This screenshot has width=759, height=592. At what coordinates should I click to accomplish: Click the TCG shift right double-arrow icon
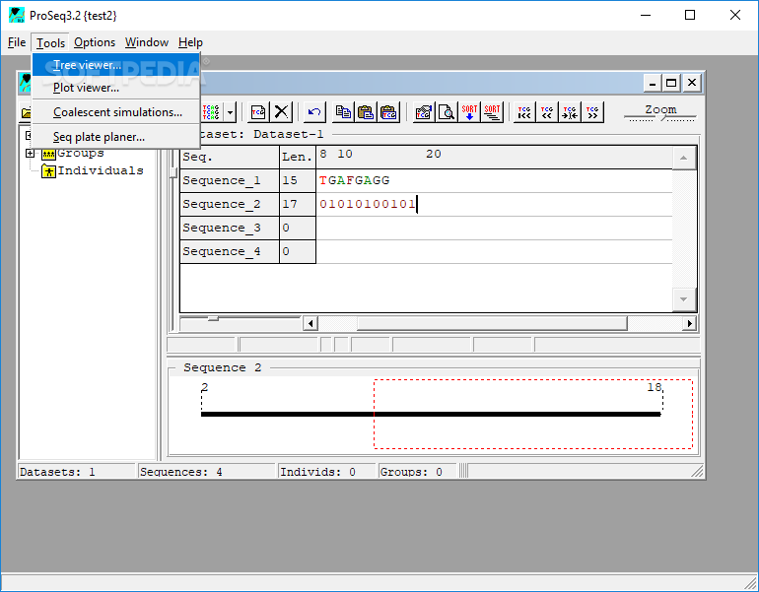[592, 112]
